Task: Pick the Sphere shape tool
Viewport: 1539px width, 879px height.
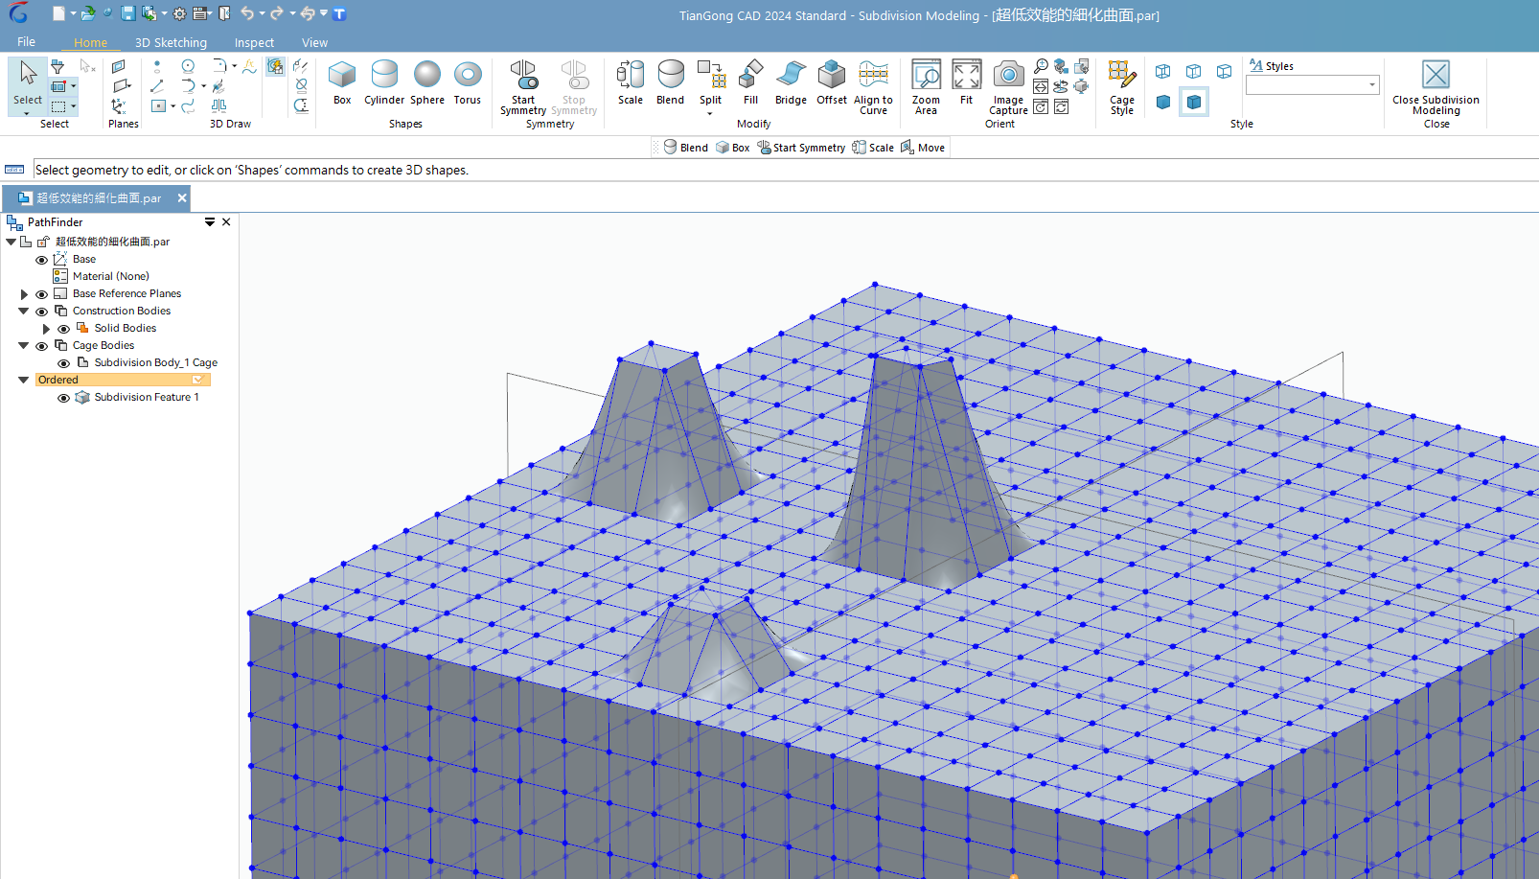Action: pyautogui.click(x=427, y=82)
